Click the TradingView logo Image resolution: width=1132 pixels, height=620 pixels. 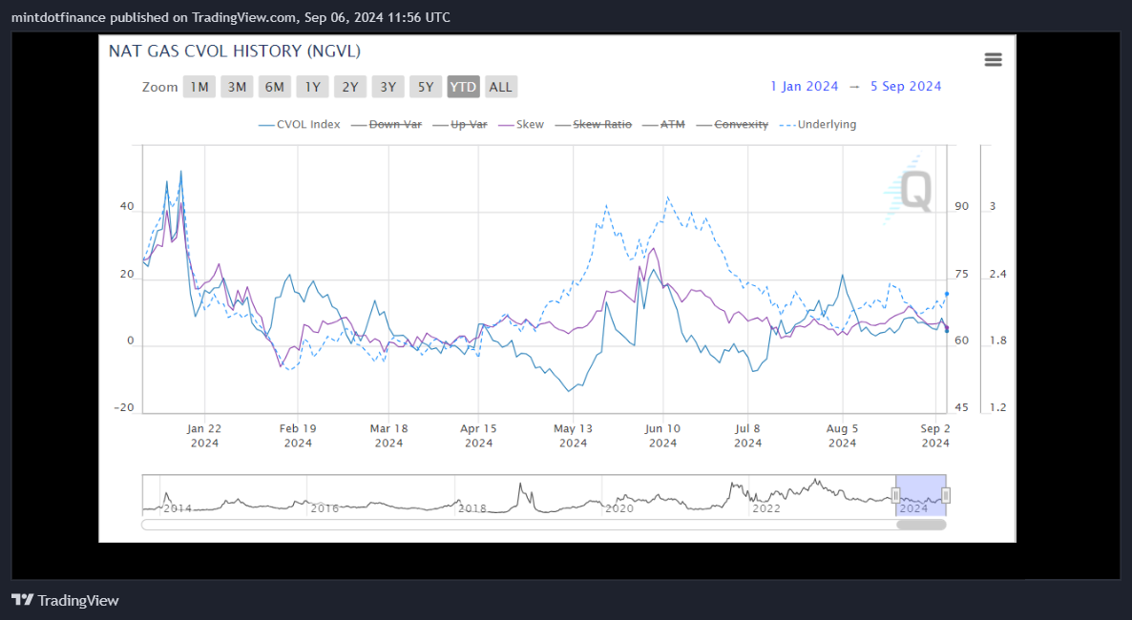(65, 600)
